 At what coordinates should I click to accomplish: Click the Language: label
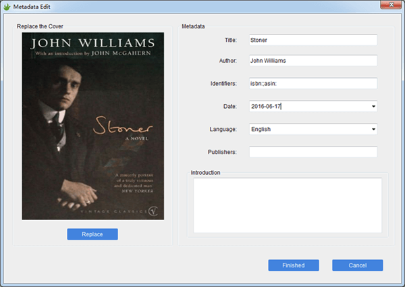click(x=223, y=129)
